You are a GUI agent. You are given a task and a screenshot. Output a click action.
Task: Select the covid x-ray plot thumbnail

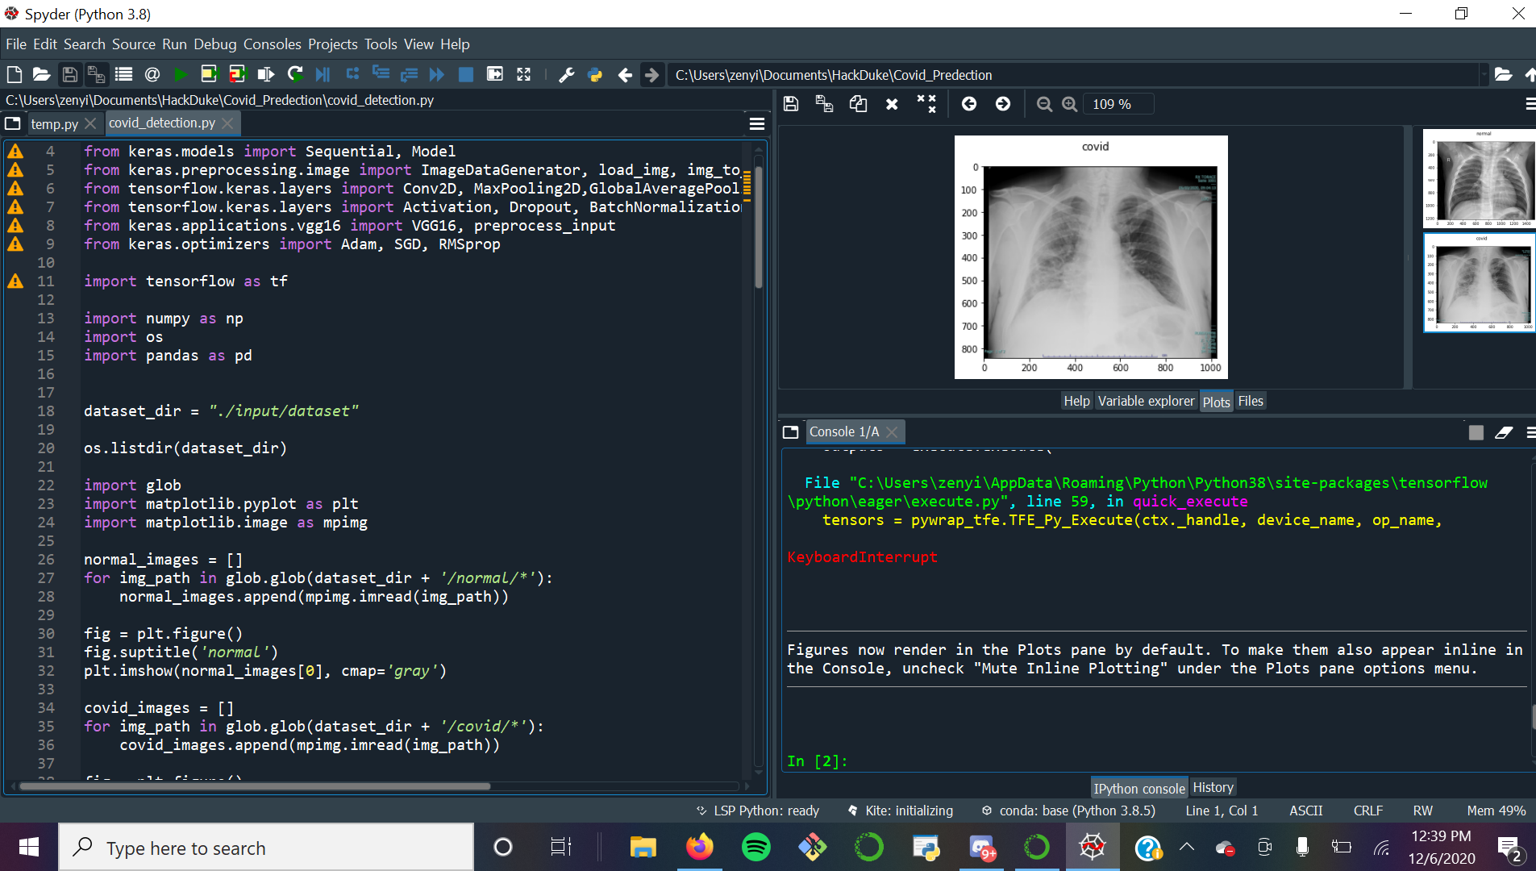coord(1480,283)
